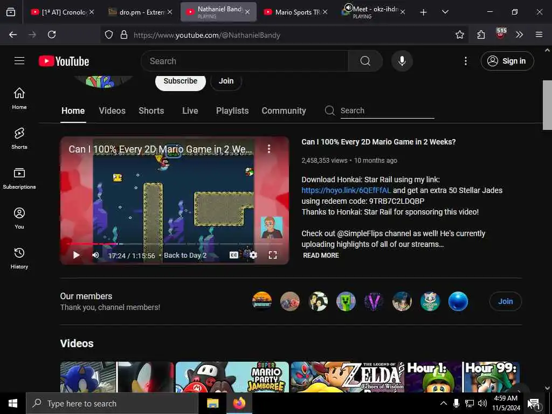Viewport: 552px width, 414px height.
Task: Click channel search input field
Action: (387, 111)
